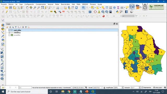The image size is (167, 94).
Task: Click the profile graph icon below toolbars
Action: click(x=3, y=20)
